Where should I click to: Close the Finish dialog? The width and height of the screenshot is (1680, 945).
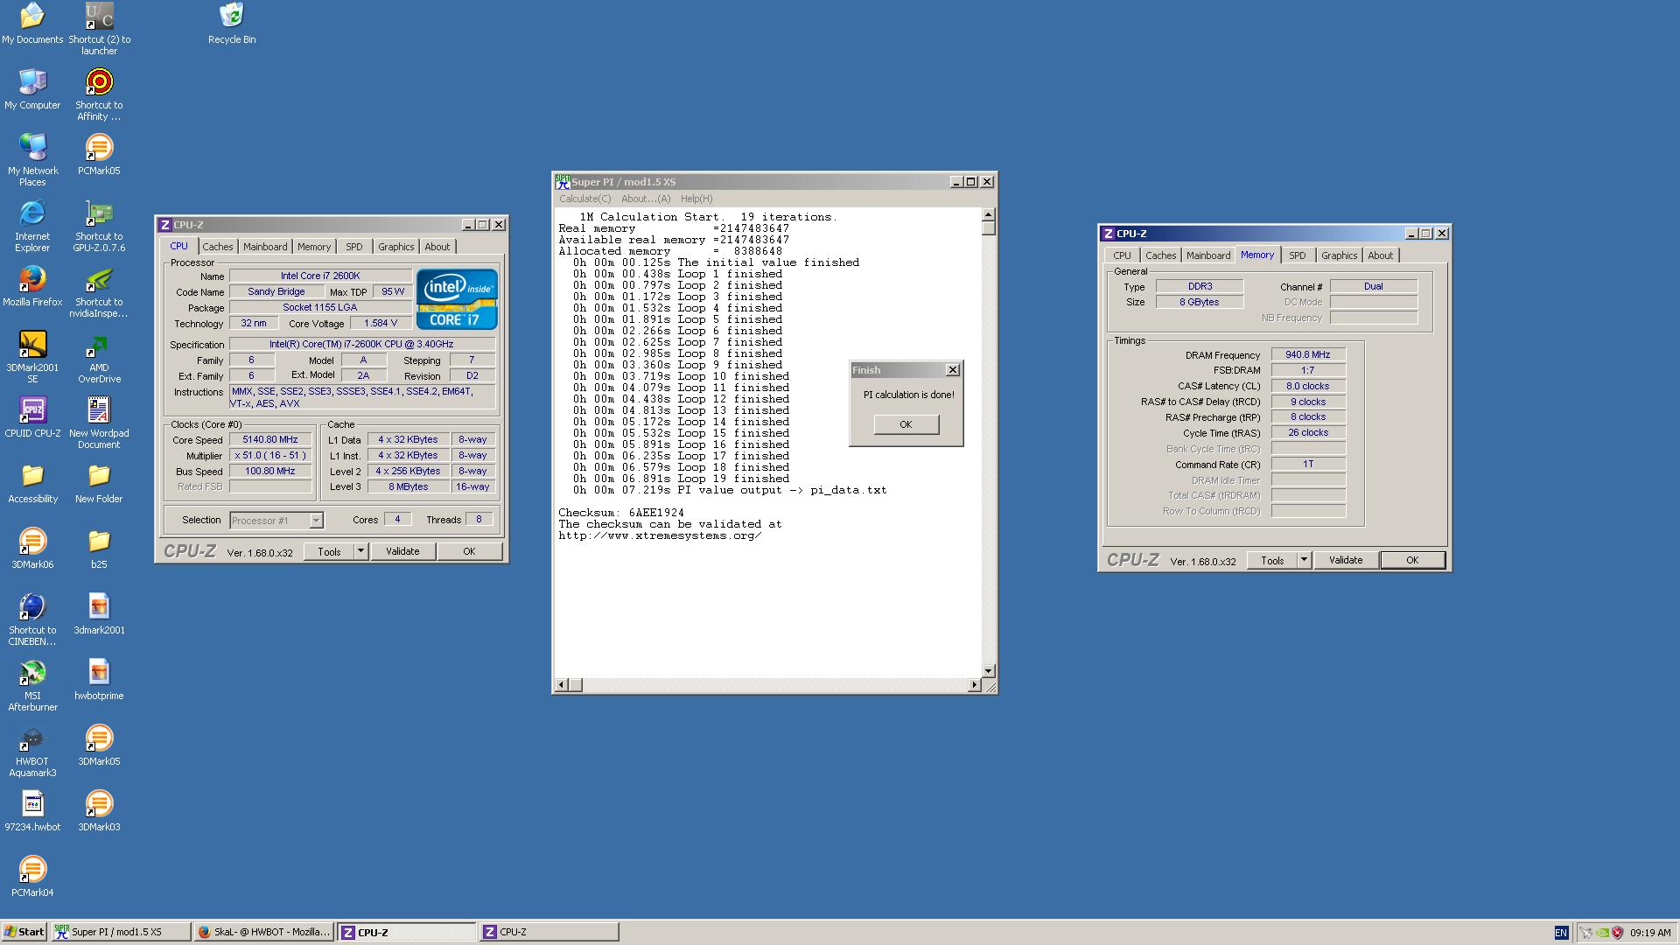[x=953, y=370]
